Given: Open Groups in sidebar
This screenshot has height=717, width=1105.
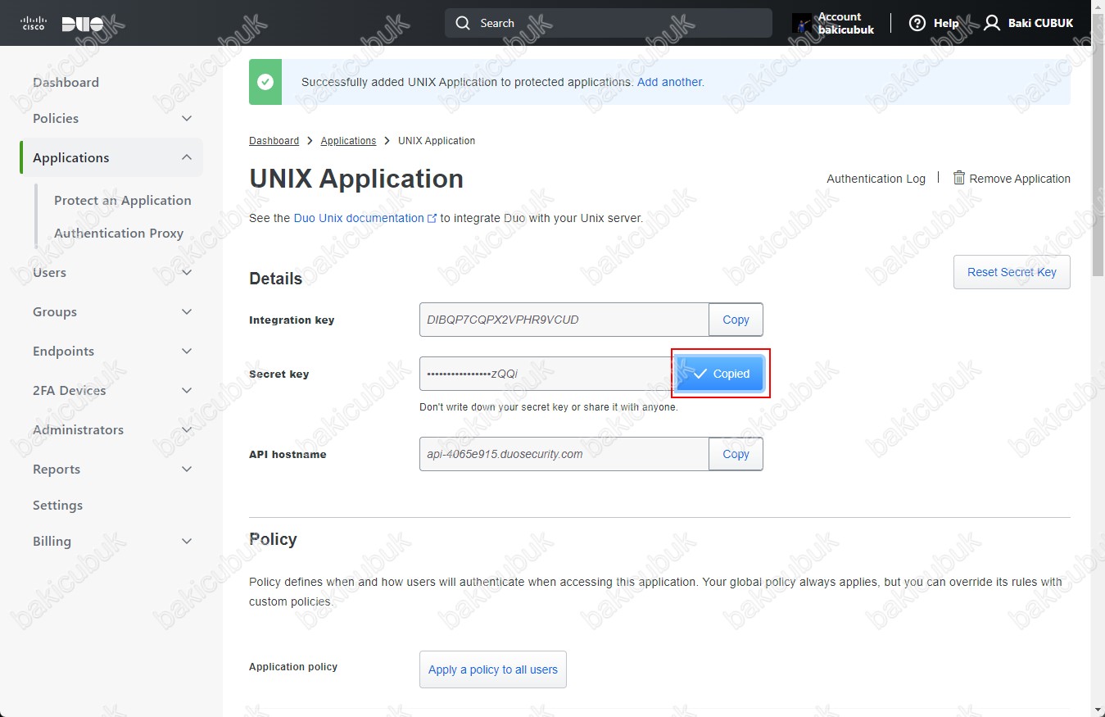Looking at the screenshot, I should [55, 311].
